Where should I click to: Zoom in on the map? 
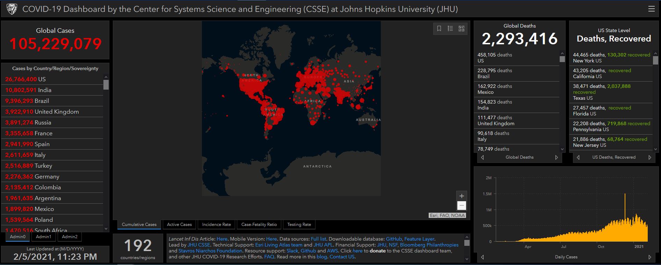click(x=461, y=196)
